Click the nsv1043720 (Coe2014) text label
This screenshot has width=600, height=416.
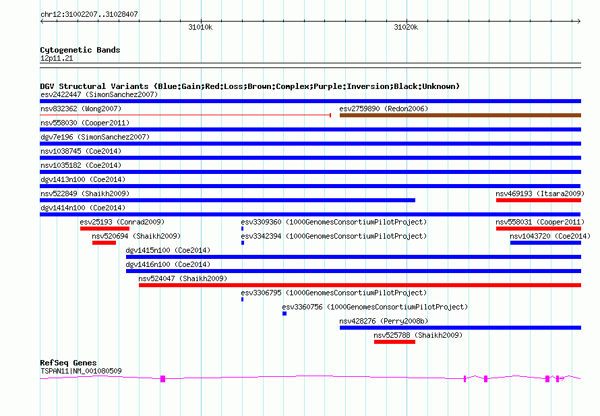(x=550, y=236)
